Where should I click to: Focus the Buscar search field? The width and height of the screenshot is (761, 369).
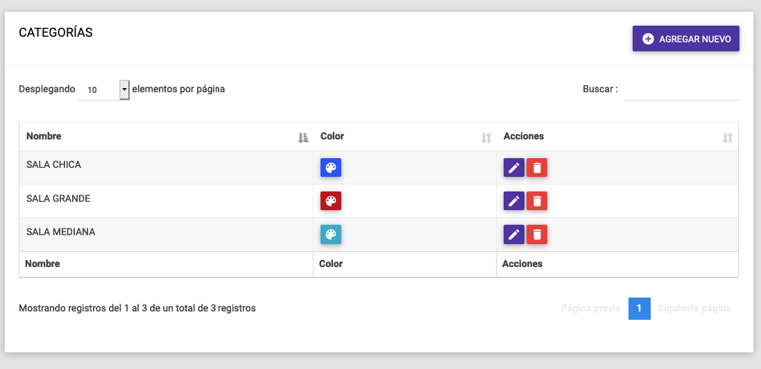click(x=681, y=89)
